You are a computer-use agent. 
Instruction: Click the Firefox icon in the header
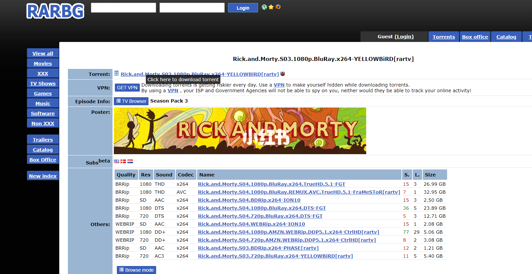[278, 7]
